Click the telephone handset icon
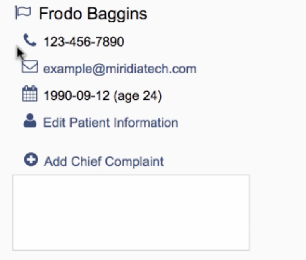 click(x=30, y=40)
